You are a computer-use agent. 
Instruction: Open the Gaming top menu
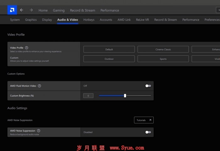[x=59, y=10]
